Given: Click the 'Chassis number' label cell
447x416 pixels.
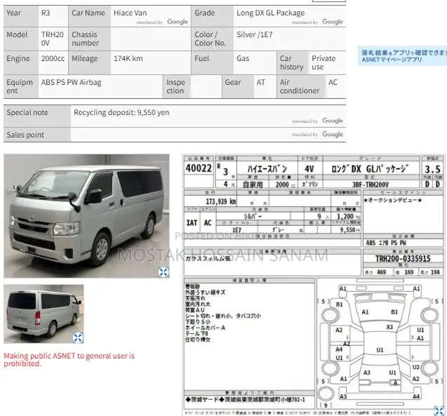Looking at the screenshot, I should pyautogui.click(x=90, y=39).
